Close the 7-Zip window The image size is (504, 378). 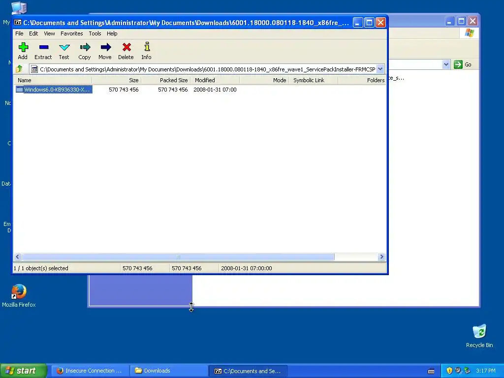[380, 23]
